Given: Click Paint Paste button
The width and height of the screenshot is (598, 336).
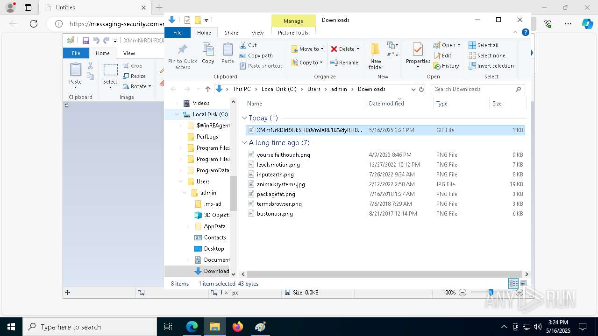Looking at the screenshot, I should [x=76, y=76].
